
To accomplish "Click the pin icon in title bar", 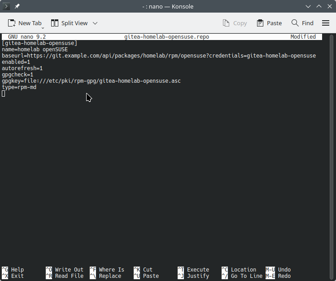I will [x=17, y=6].
